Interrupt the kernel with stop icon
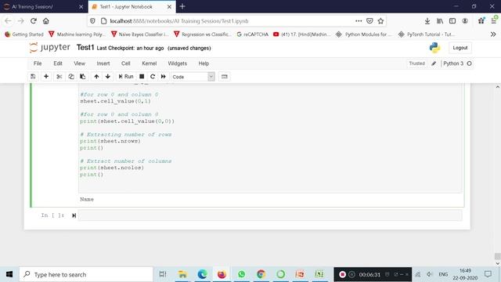 click(x=142, y=77)
